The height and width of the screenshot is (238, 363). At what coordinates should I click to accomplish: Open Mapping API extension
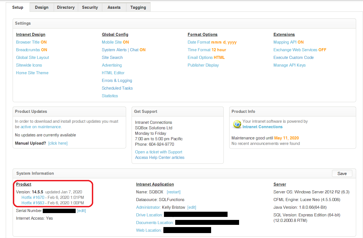pos(289,42)
